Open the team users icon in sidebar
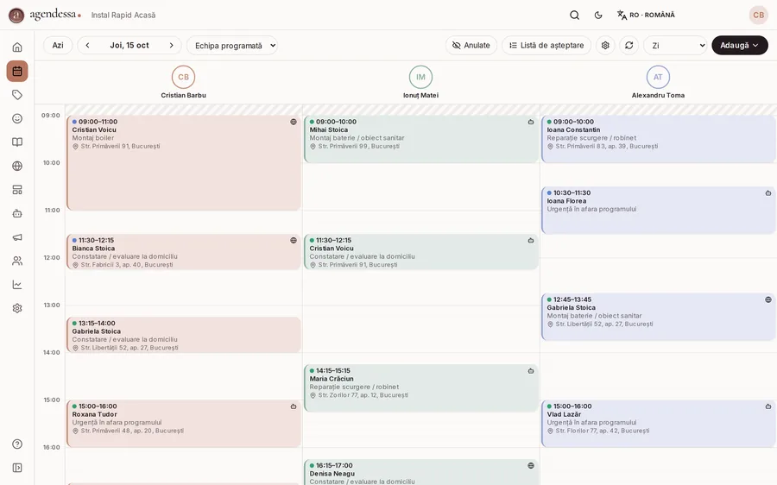Viewport: 777px width, 485px height. click(x=17, y=261)
